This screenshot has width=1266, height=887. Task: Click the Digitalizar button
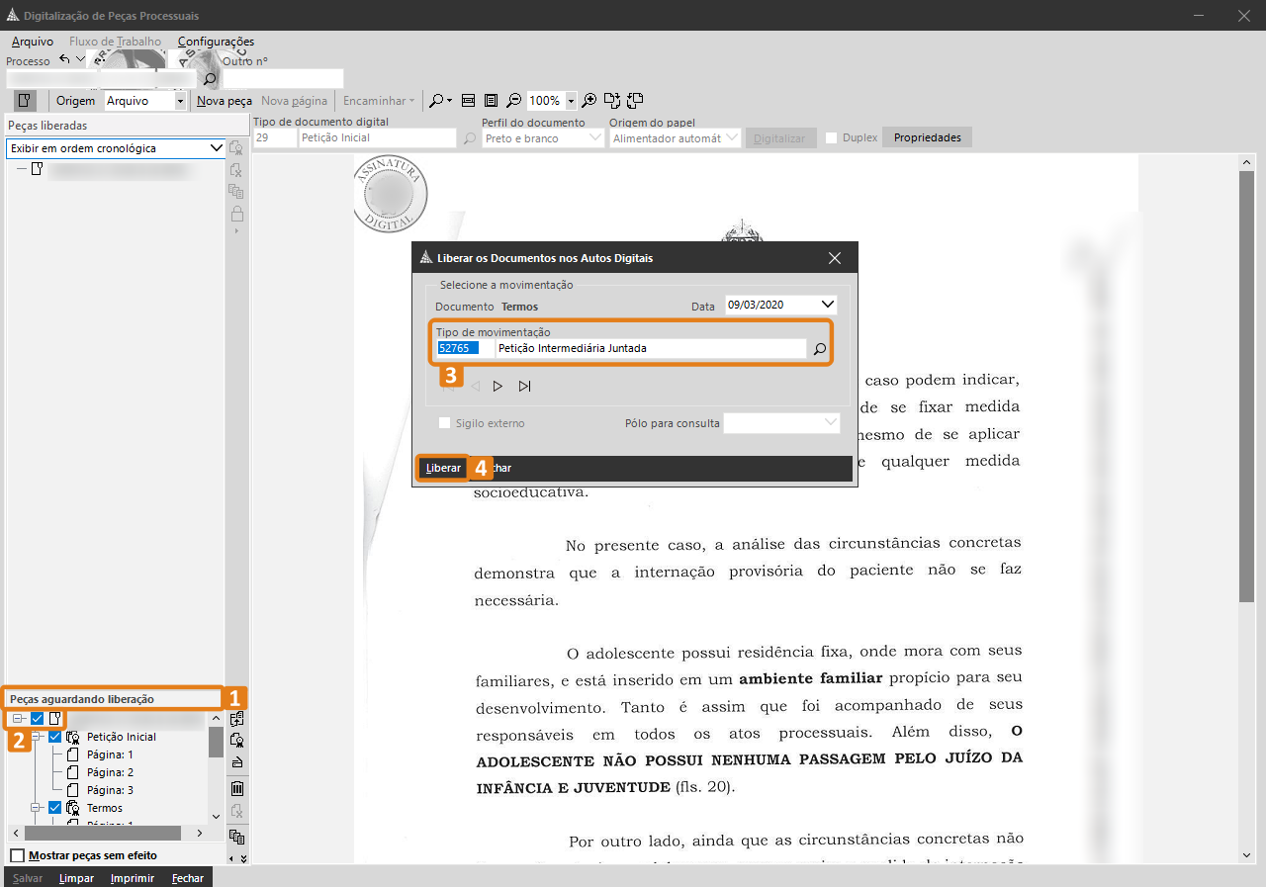click(x=780, y=138)
